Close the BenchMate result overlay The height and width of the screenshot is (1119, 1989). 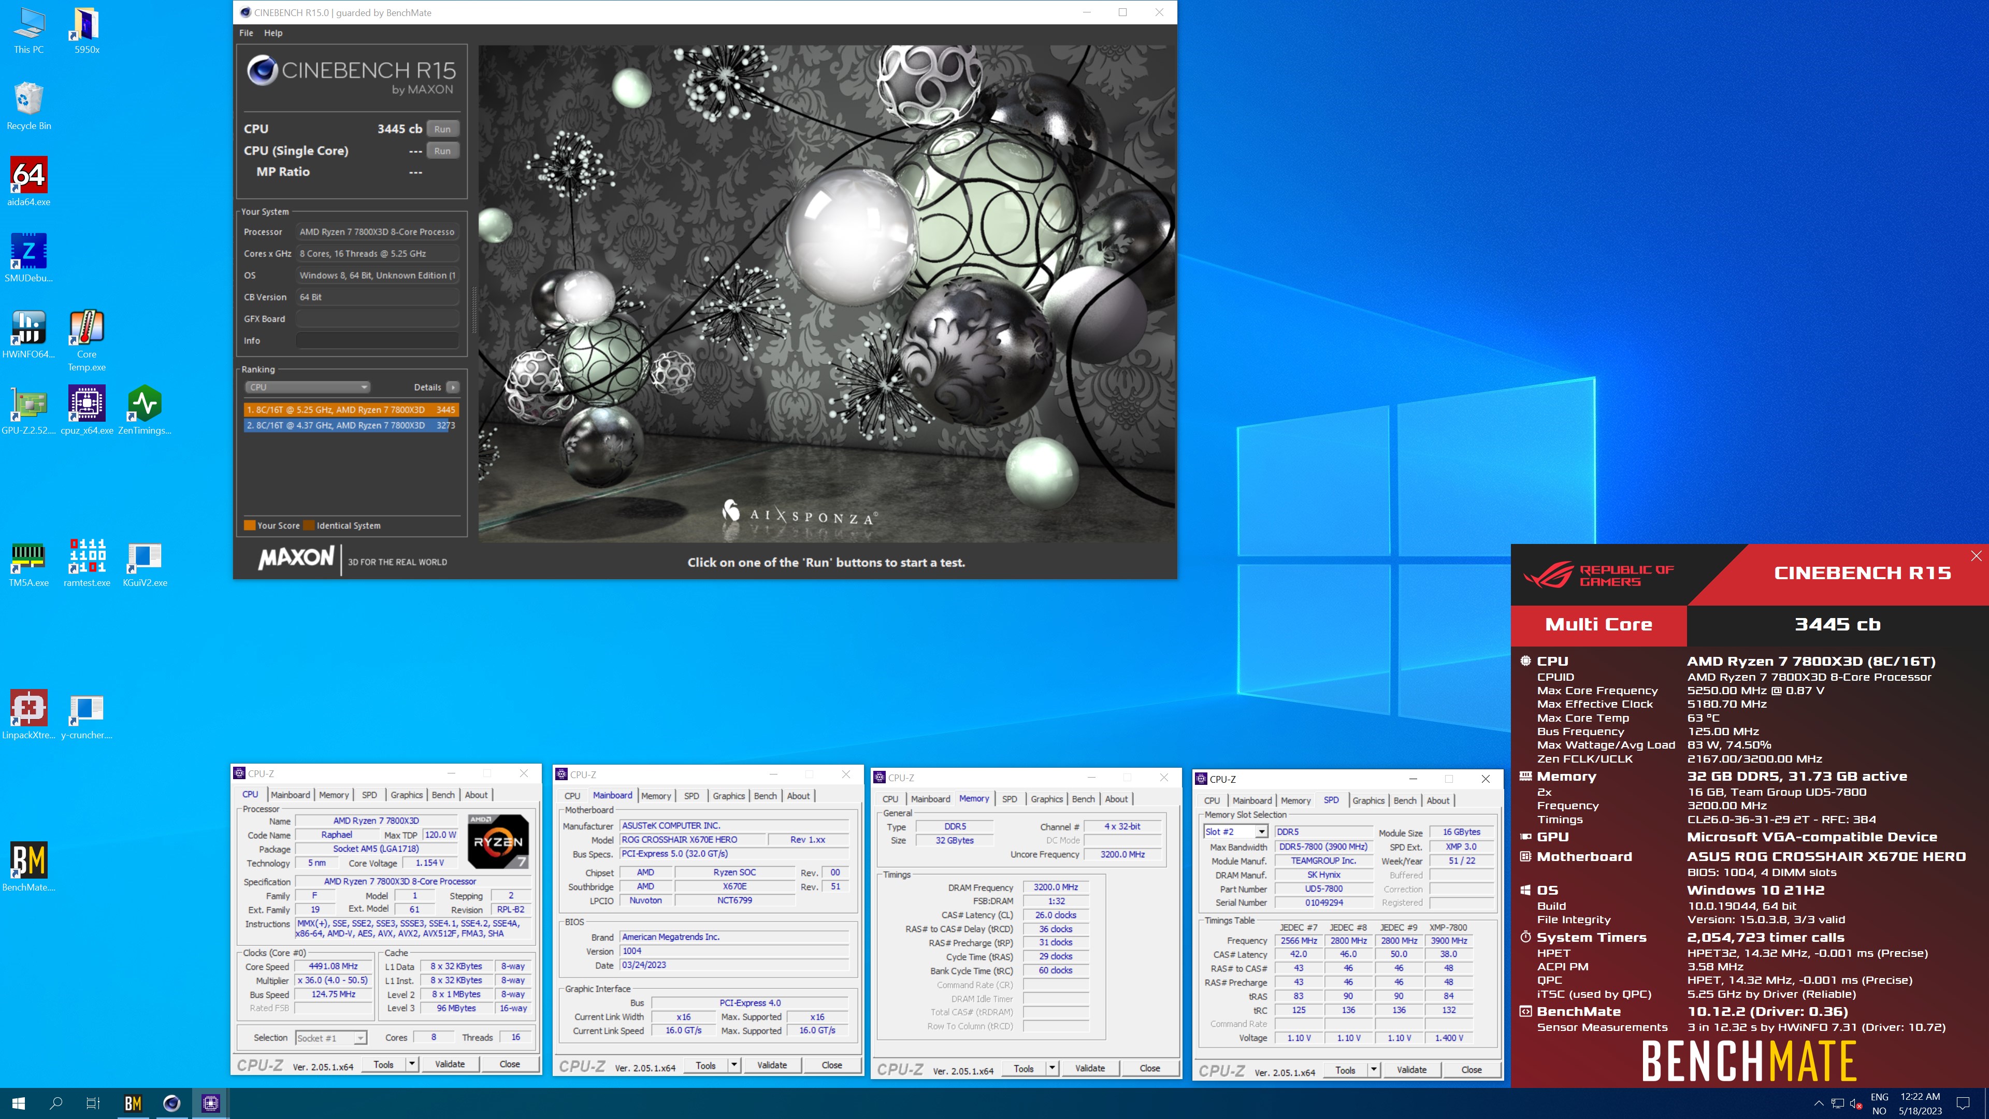(x=1976, y=556)
